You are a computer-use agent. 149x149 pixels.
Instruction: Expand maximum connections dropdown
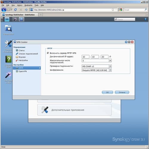pyautogui.click(x=110, y=60)
